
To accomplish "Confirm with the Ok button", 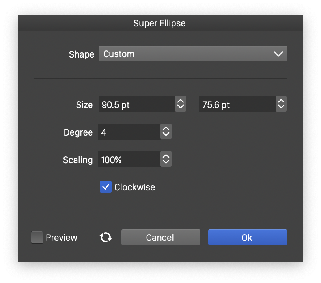I will click(247, 237).
